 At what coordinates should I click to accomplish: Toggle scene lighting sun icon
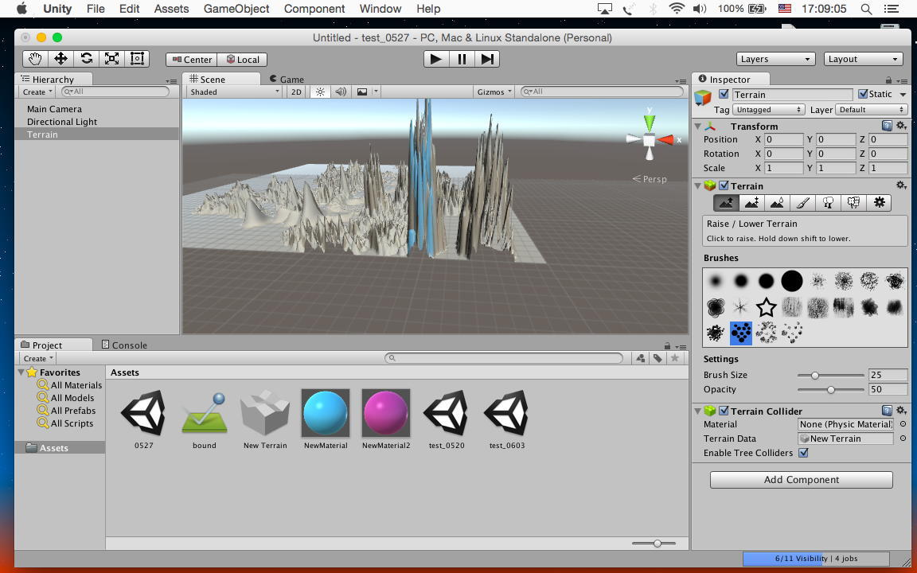pos(320,92)
